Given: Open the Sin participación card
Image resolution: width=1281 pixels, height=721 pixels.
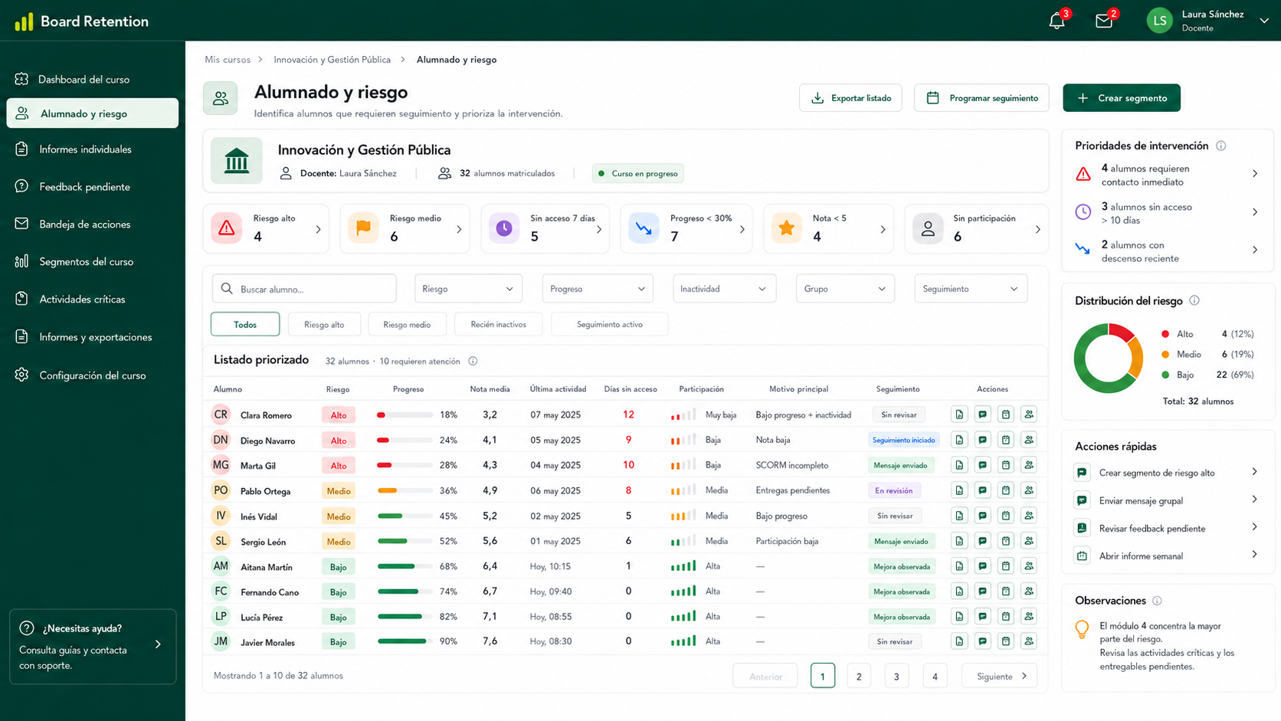Looking at the screenshot, I should click(976, 228).
